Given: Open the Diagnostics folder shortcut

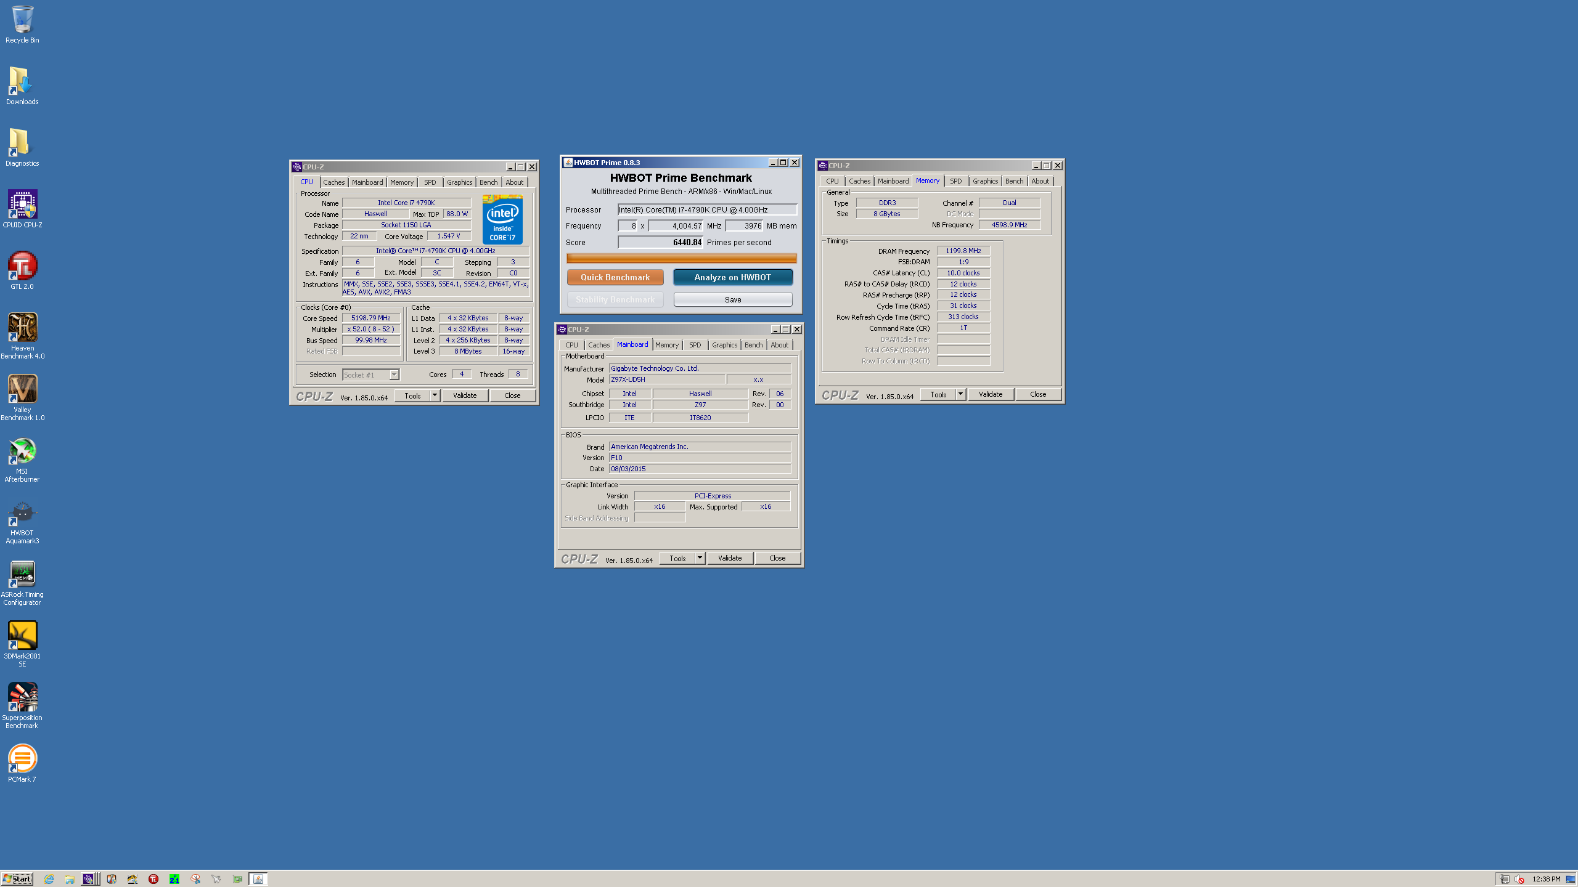Looking at the screenshot, I should pyautogui.click(x=22, y=148).
